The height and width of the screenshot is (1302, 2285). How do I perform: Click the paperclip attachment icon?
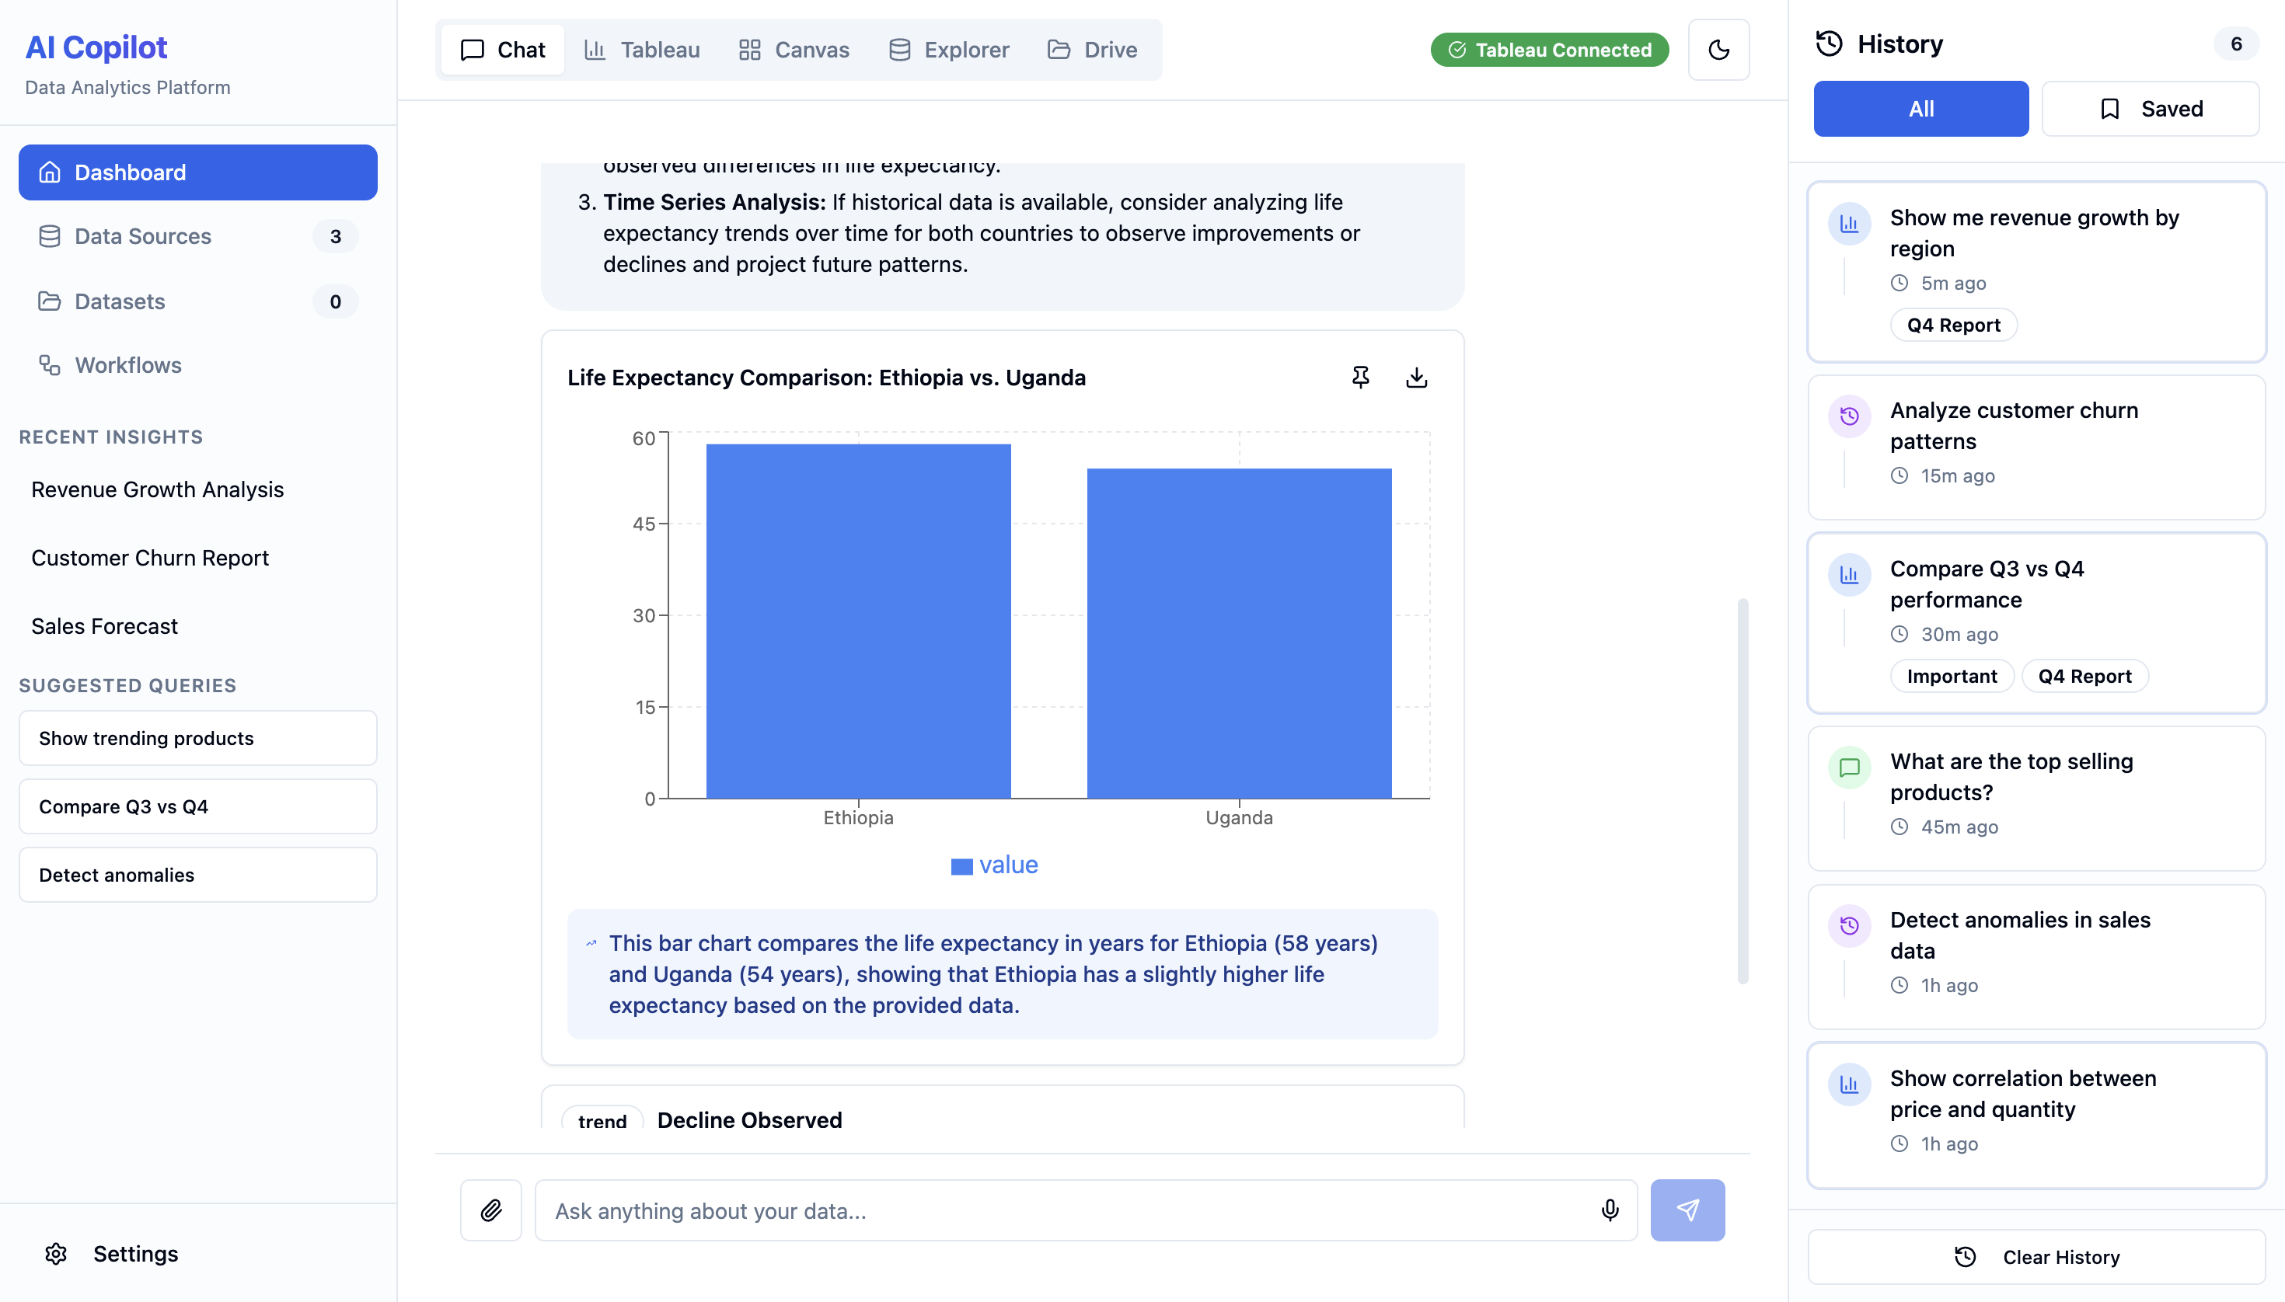[491, 1210]
